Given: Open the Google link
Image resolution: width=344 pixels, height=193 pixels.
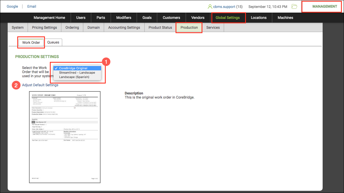Looking at the screenshot, I should click(x=12, y=6).
